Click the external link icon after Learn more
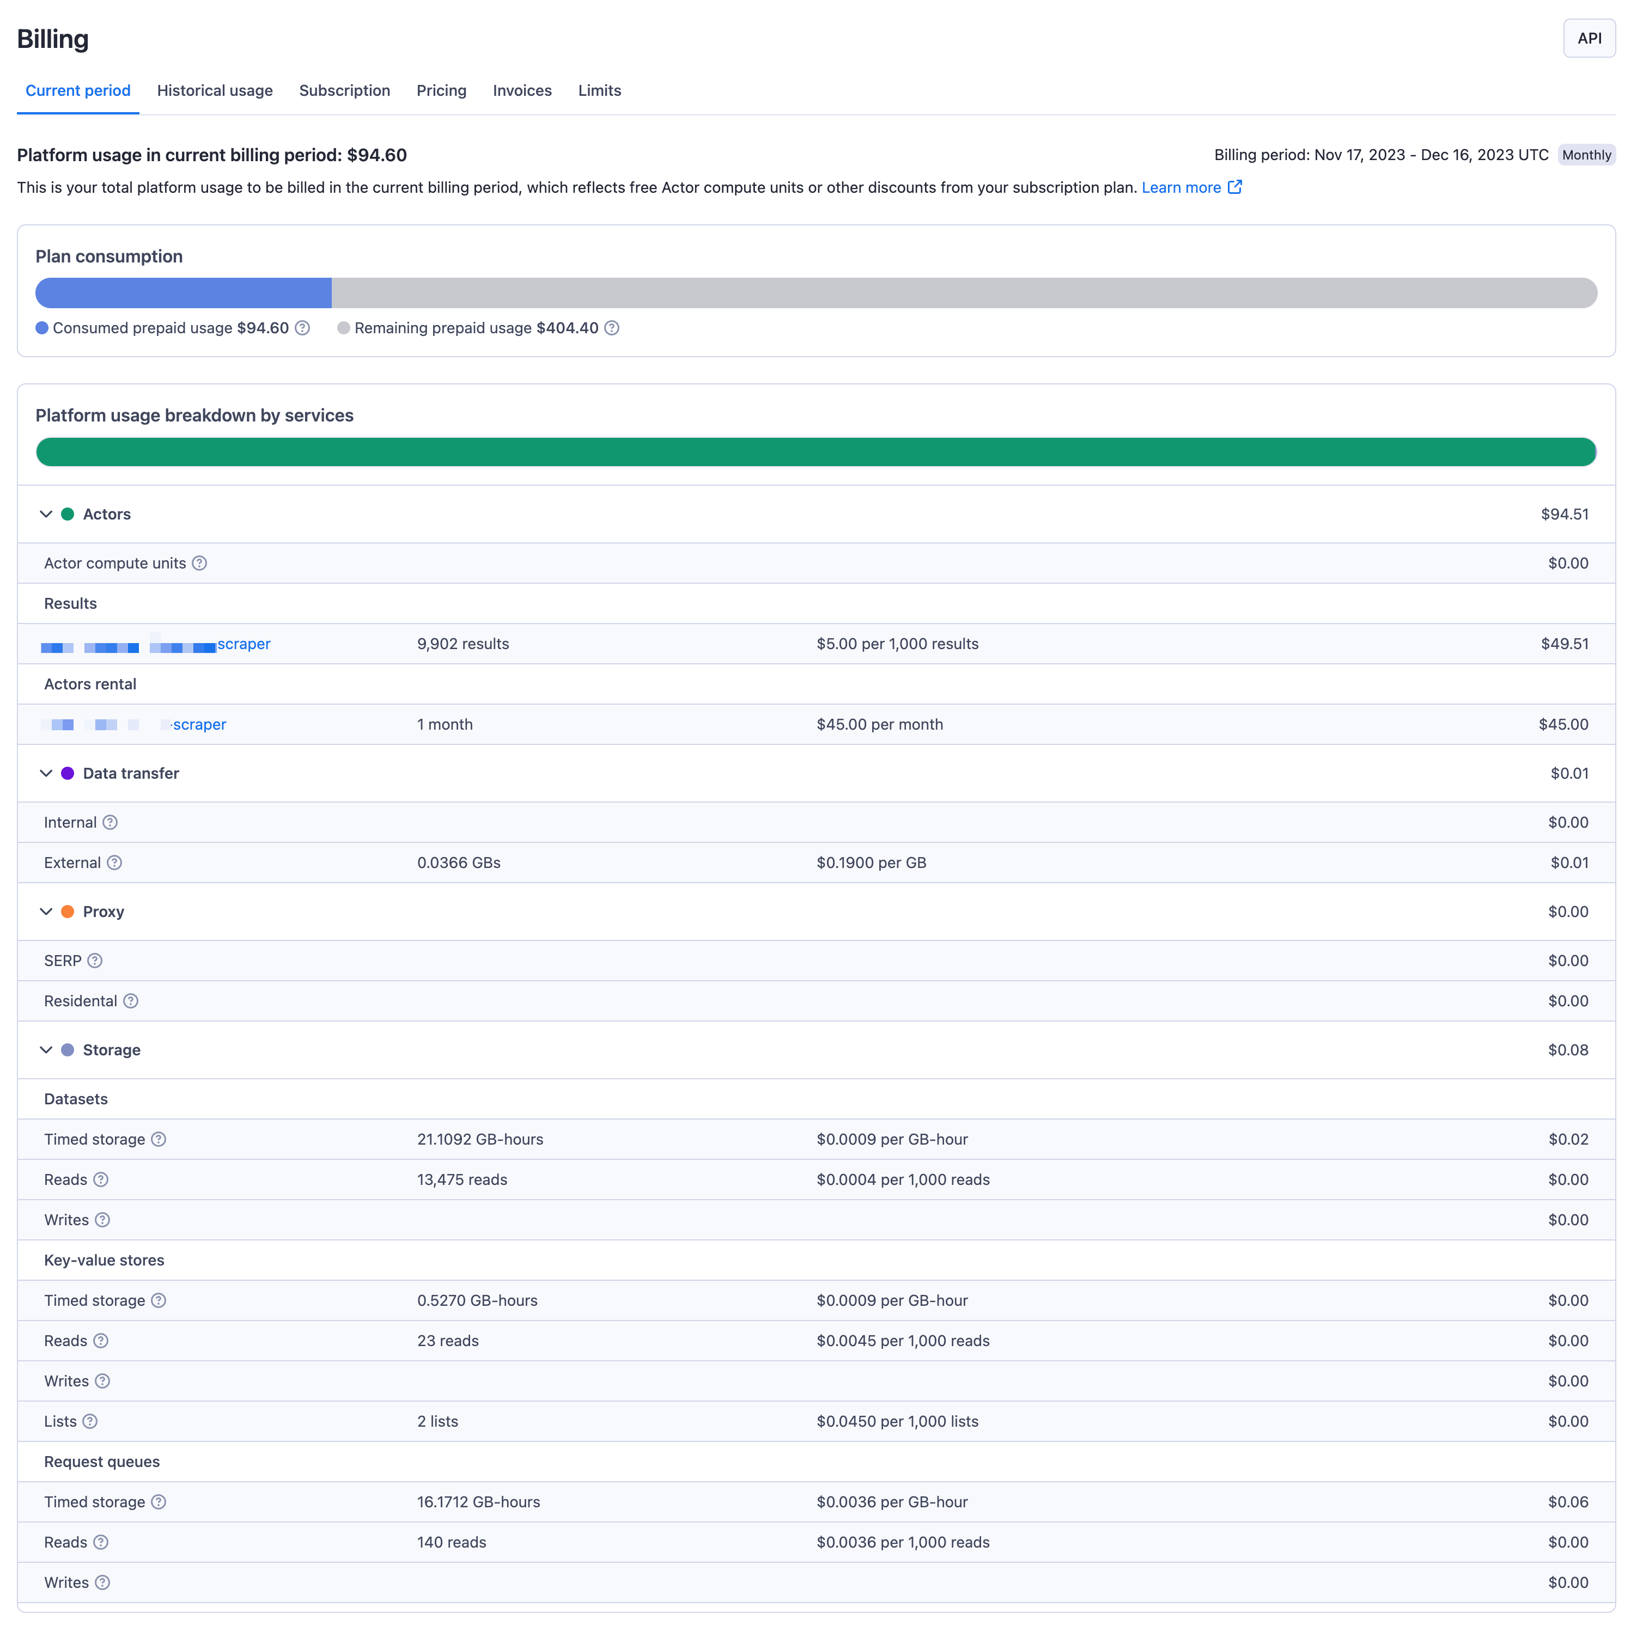 pyautogui.click(x=1235, y=187)
